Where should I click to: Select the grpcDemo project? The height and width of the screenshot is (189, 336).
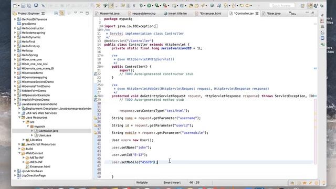coord(29,24)
